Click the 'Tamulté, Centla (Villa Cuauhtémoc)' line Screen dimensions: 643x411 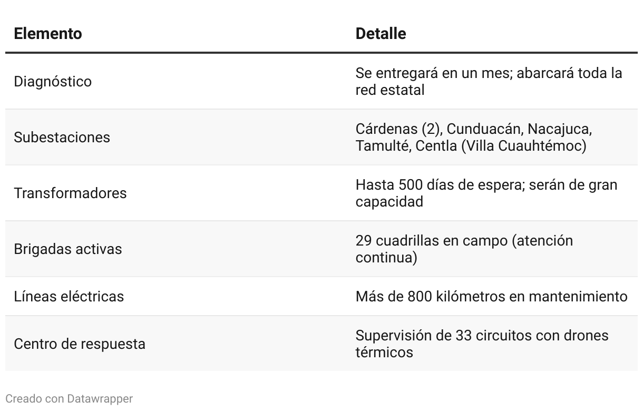point(471,146)
